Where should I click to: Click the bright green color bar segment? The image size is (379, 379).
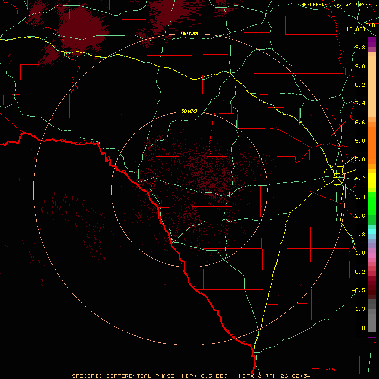point(372,203)
